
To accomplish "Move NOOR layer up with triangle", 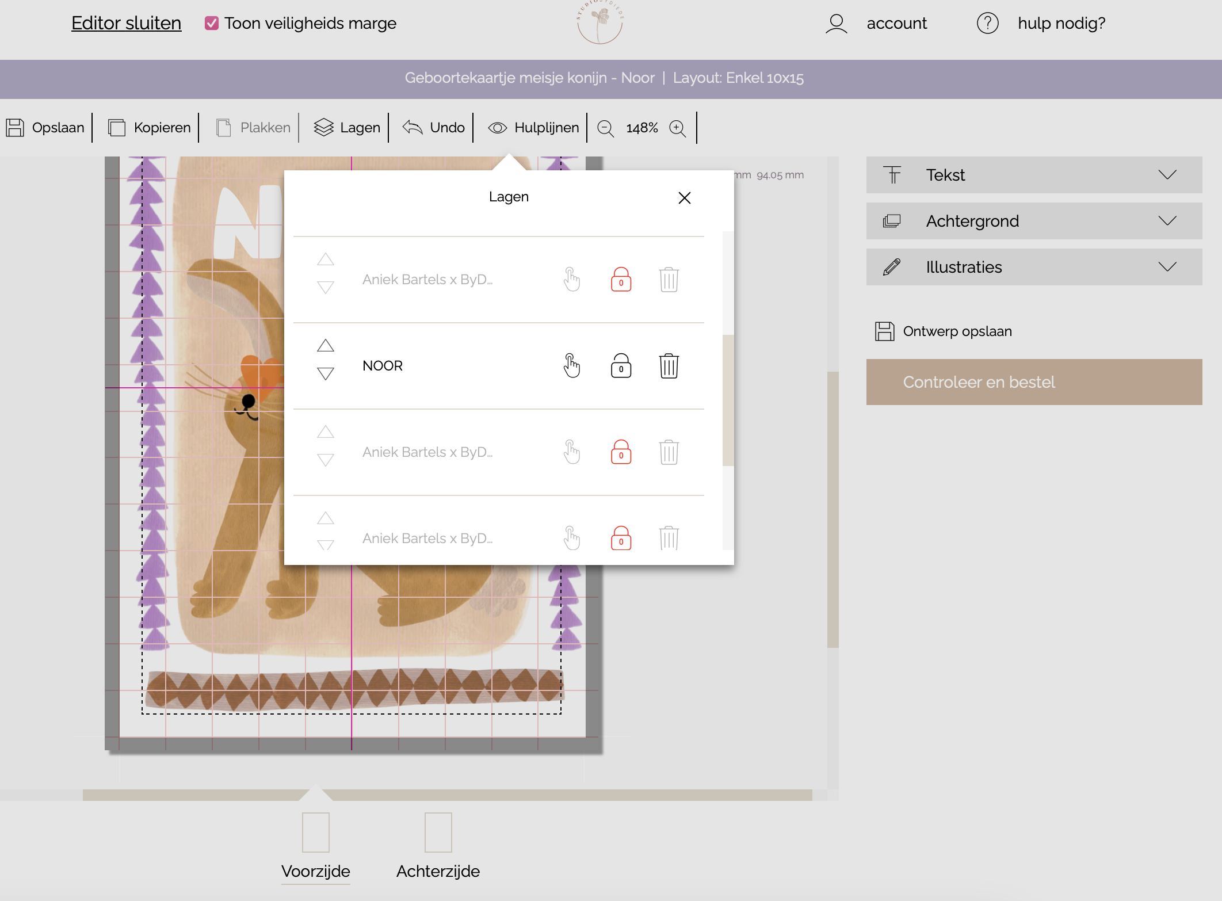I will point(326,346).
